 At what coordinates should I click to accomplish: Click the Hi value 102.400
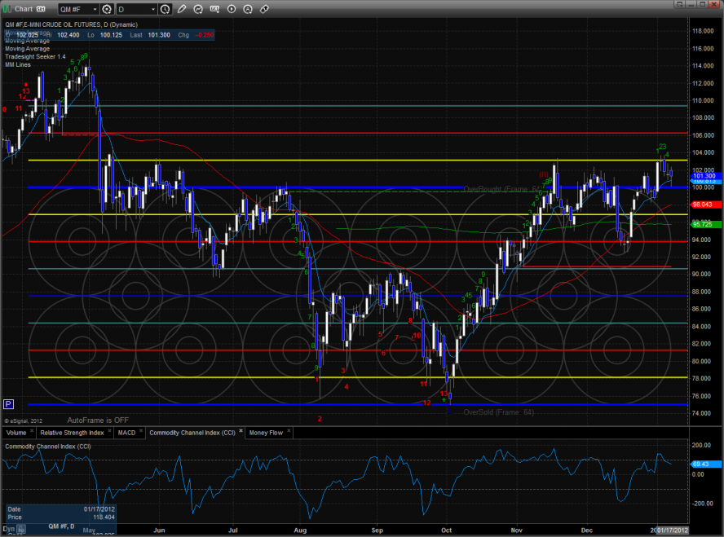(68, 35)
